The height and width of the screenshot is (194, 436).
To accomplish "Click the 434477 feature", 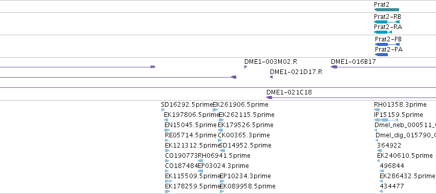I will pos(381,191).
